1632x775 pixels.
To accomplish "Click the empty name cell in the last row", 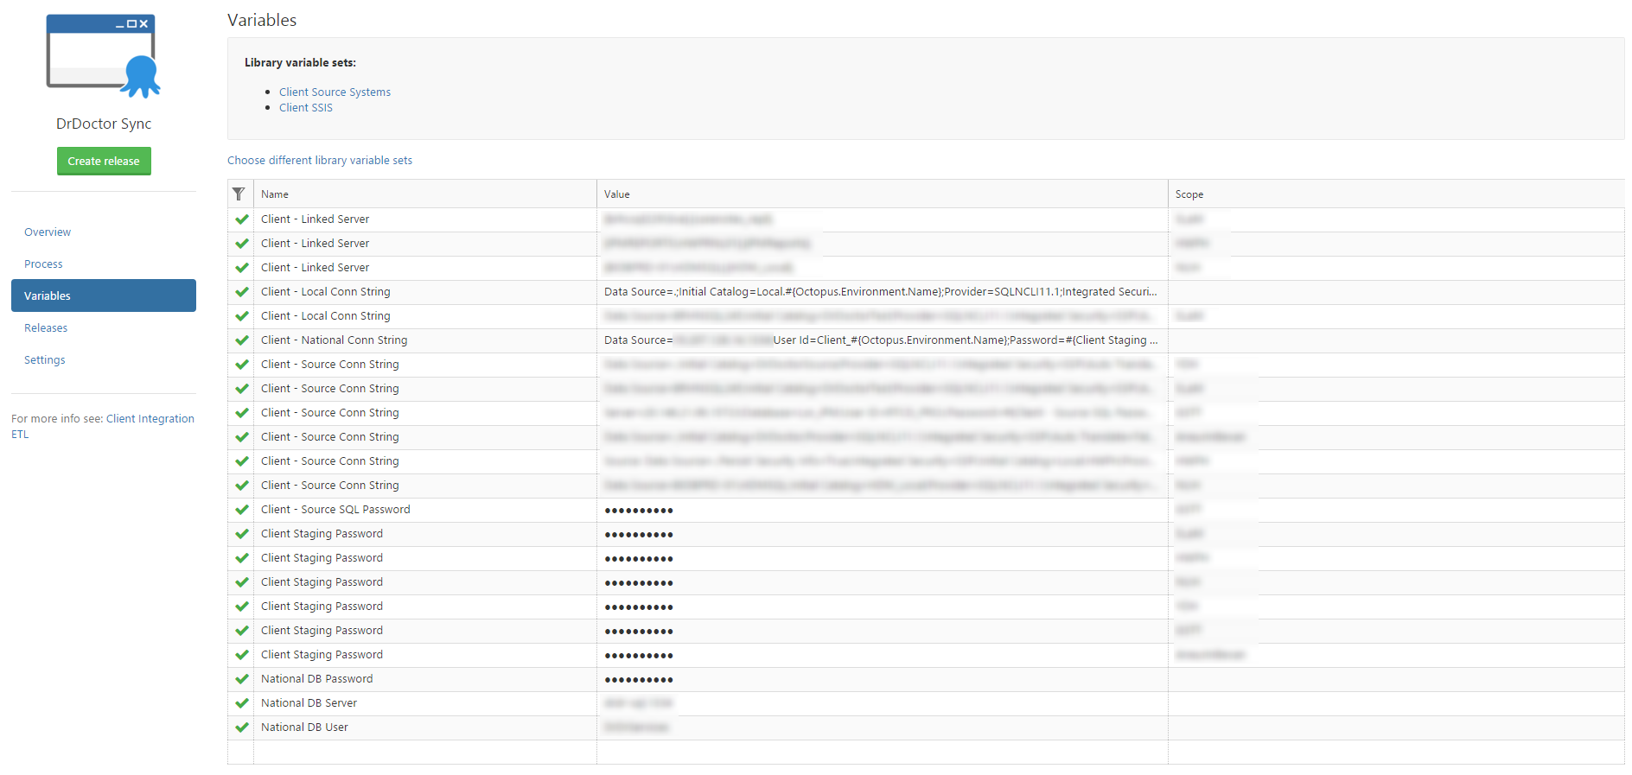I will point(424,752).
